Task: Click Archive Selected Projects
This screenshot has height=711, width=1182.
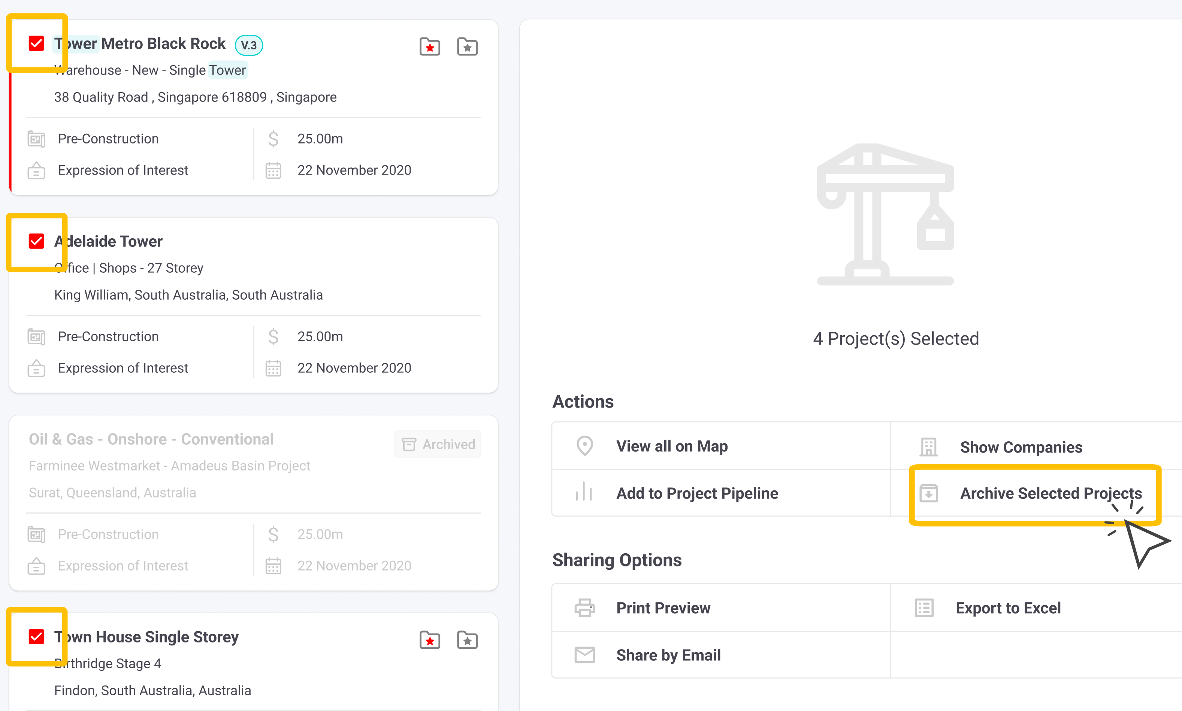Action: 1050,493
